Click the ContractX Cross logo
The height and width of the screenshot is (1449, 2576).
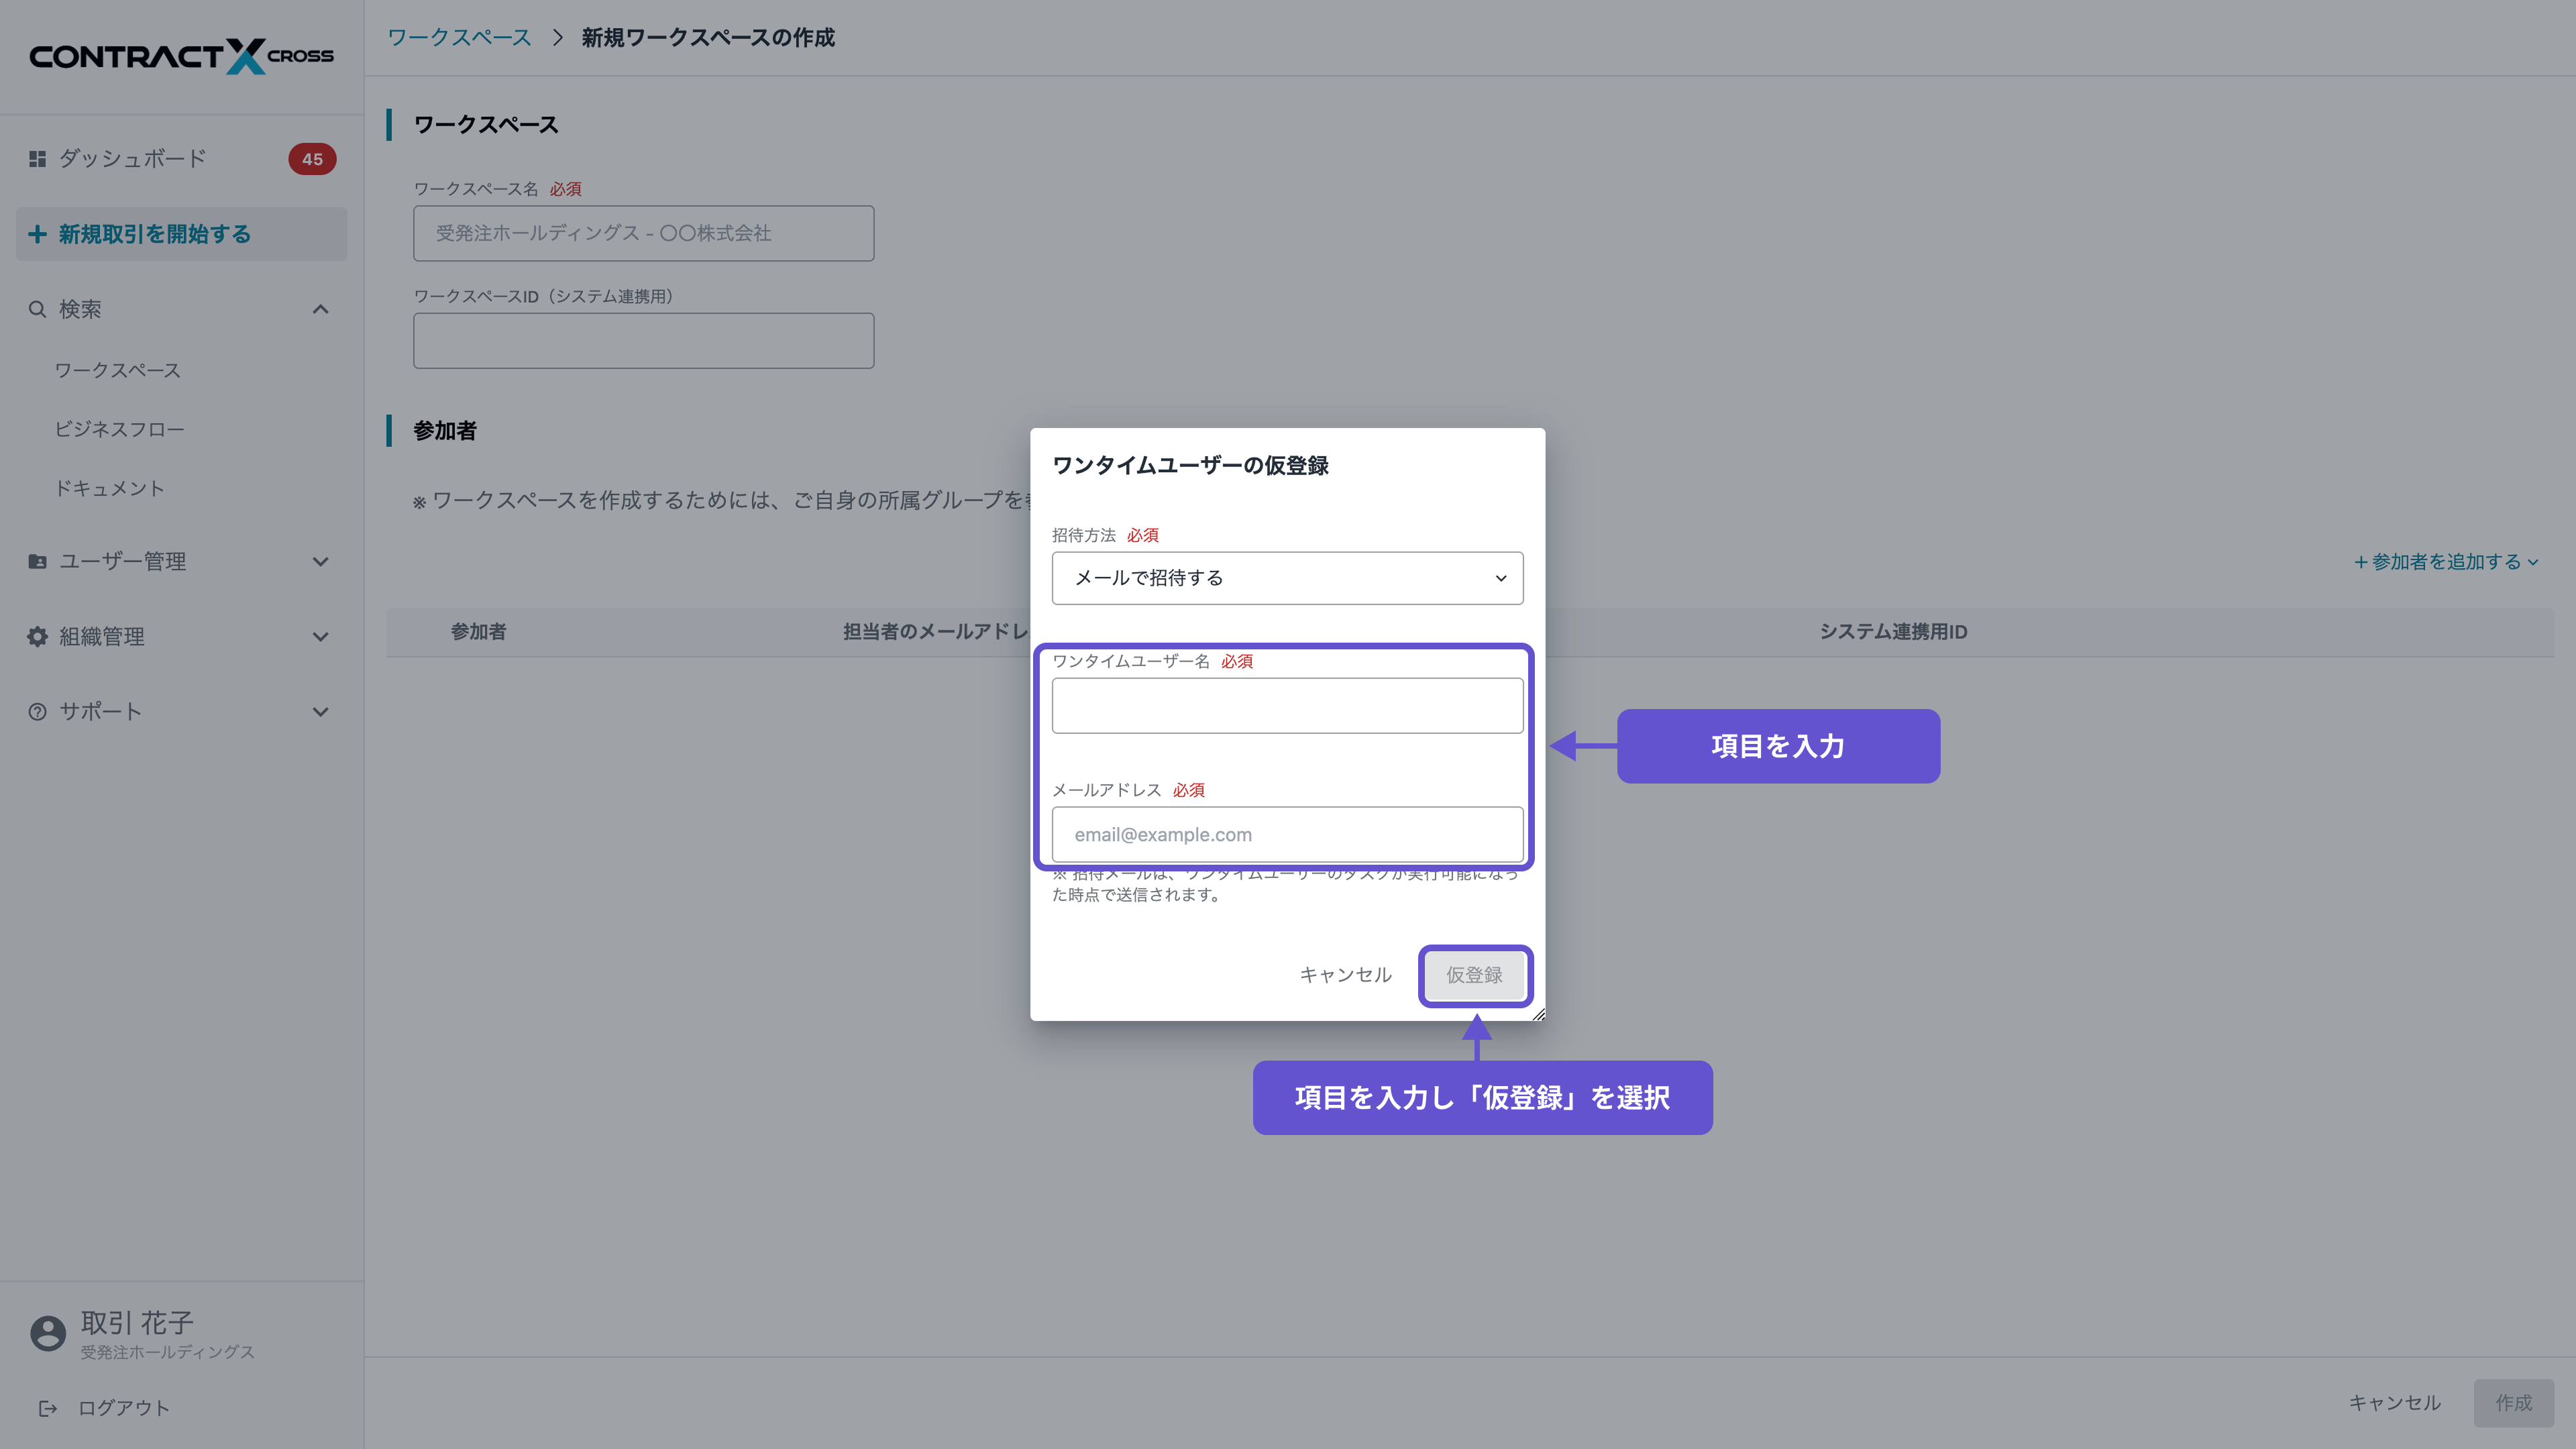[181, 56]
